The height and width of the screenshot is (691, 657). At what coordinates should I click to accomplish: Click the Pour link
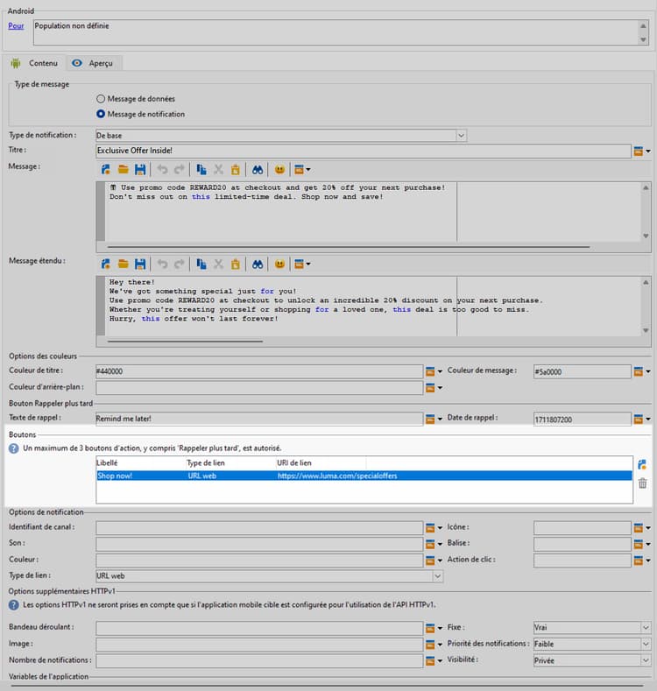tap(16, 26)
